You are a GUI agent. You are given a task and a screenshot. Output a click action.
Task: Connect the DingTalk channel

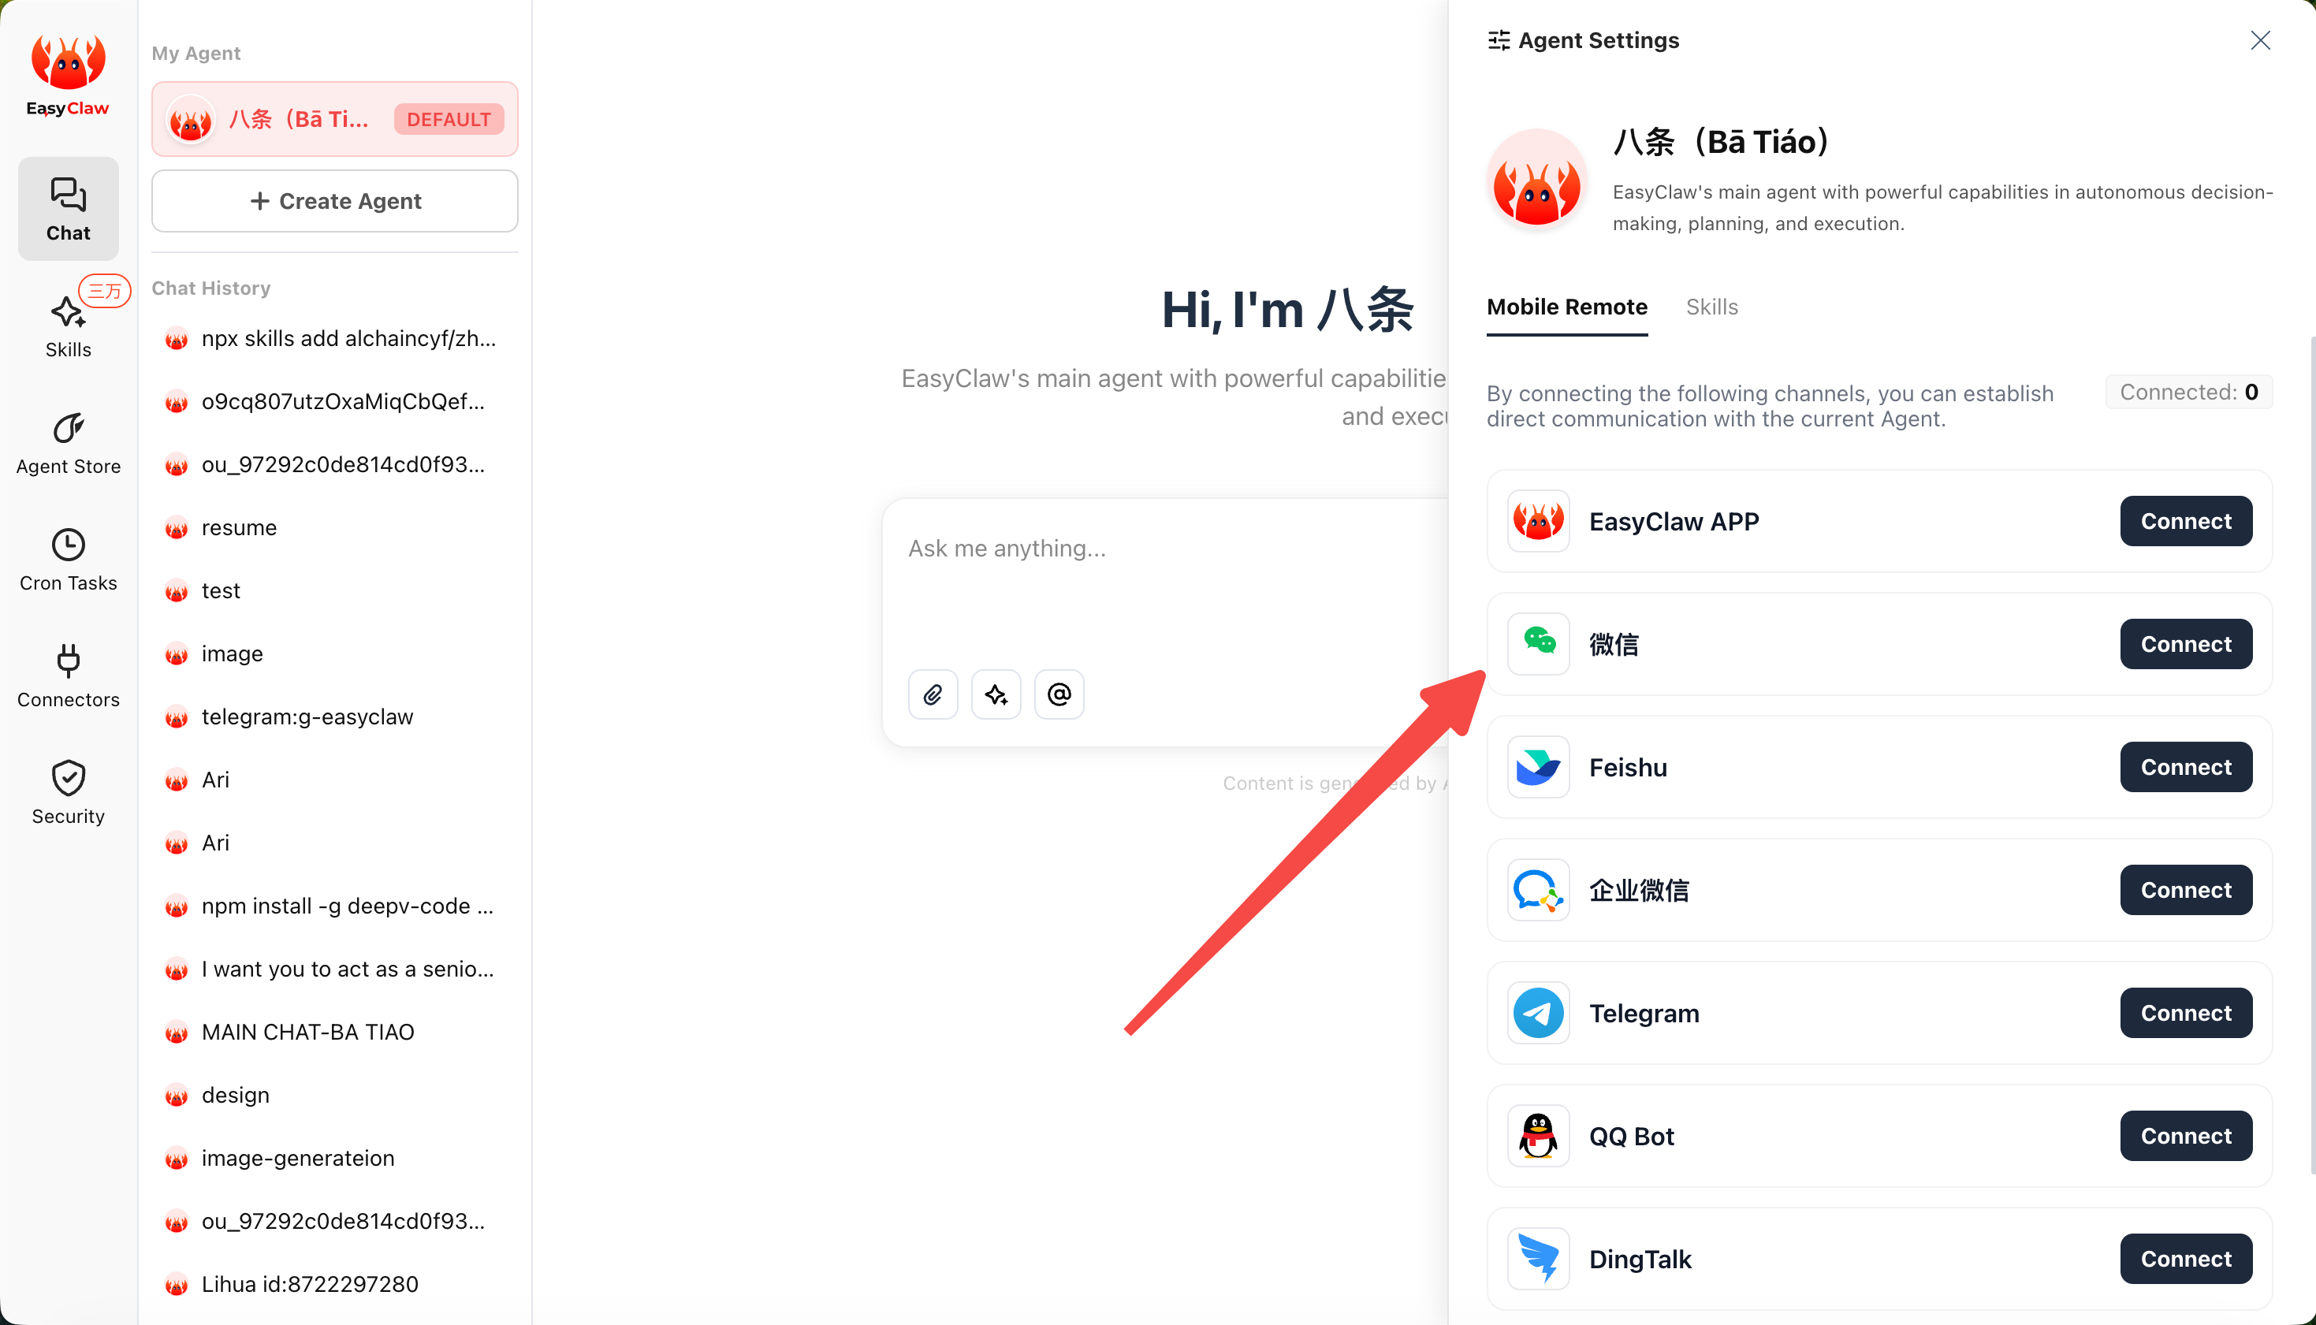pyautogui.click(x=2186, y=1259)
